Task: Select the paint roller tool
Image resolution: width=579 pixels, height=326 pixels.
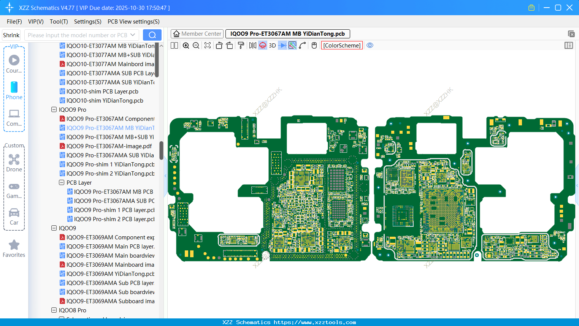Action: 241,46
